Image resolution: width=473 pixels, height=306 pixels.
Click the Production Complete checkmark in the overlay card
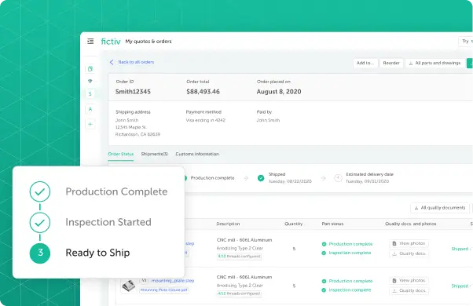tap(40, 191)
